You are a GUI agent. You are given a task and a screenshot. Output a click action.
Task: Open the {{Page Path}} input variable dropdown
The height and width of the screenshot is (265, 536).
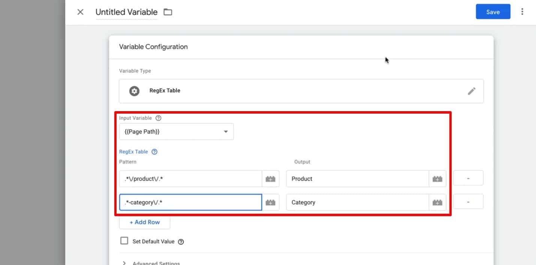tap(176, 131)
